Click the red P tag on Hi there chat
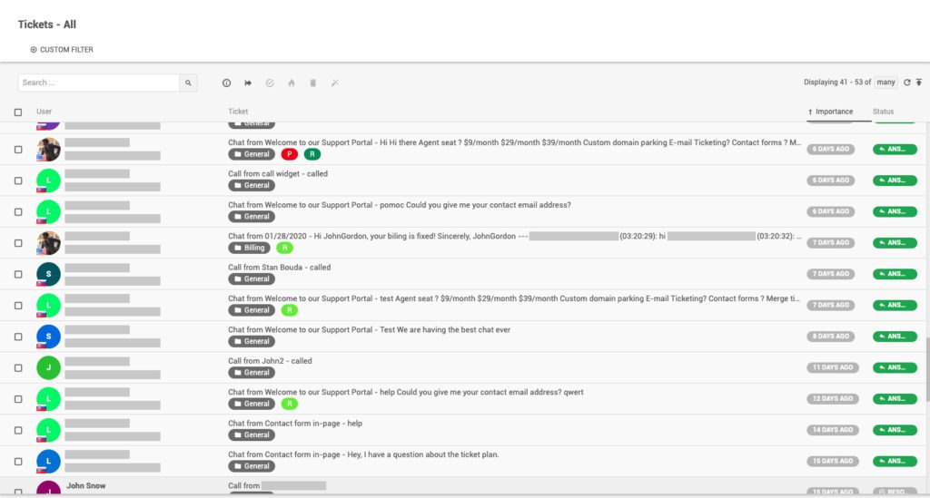Screen dimensions: 930x498 (290, 154)
